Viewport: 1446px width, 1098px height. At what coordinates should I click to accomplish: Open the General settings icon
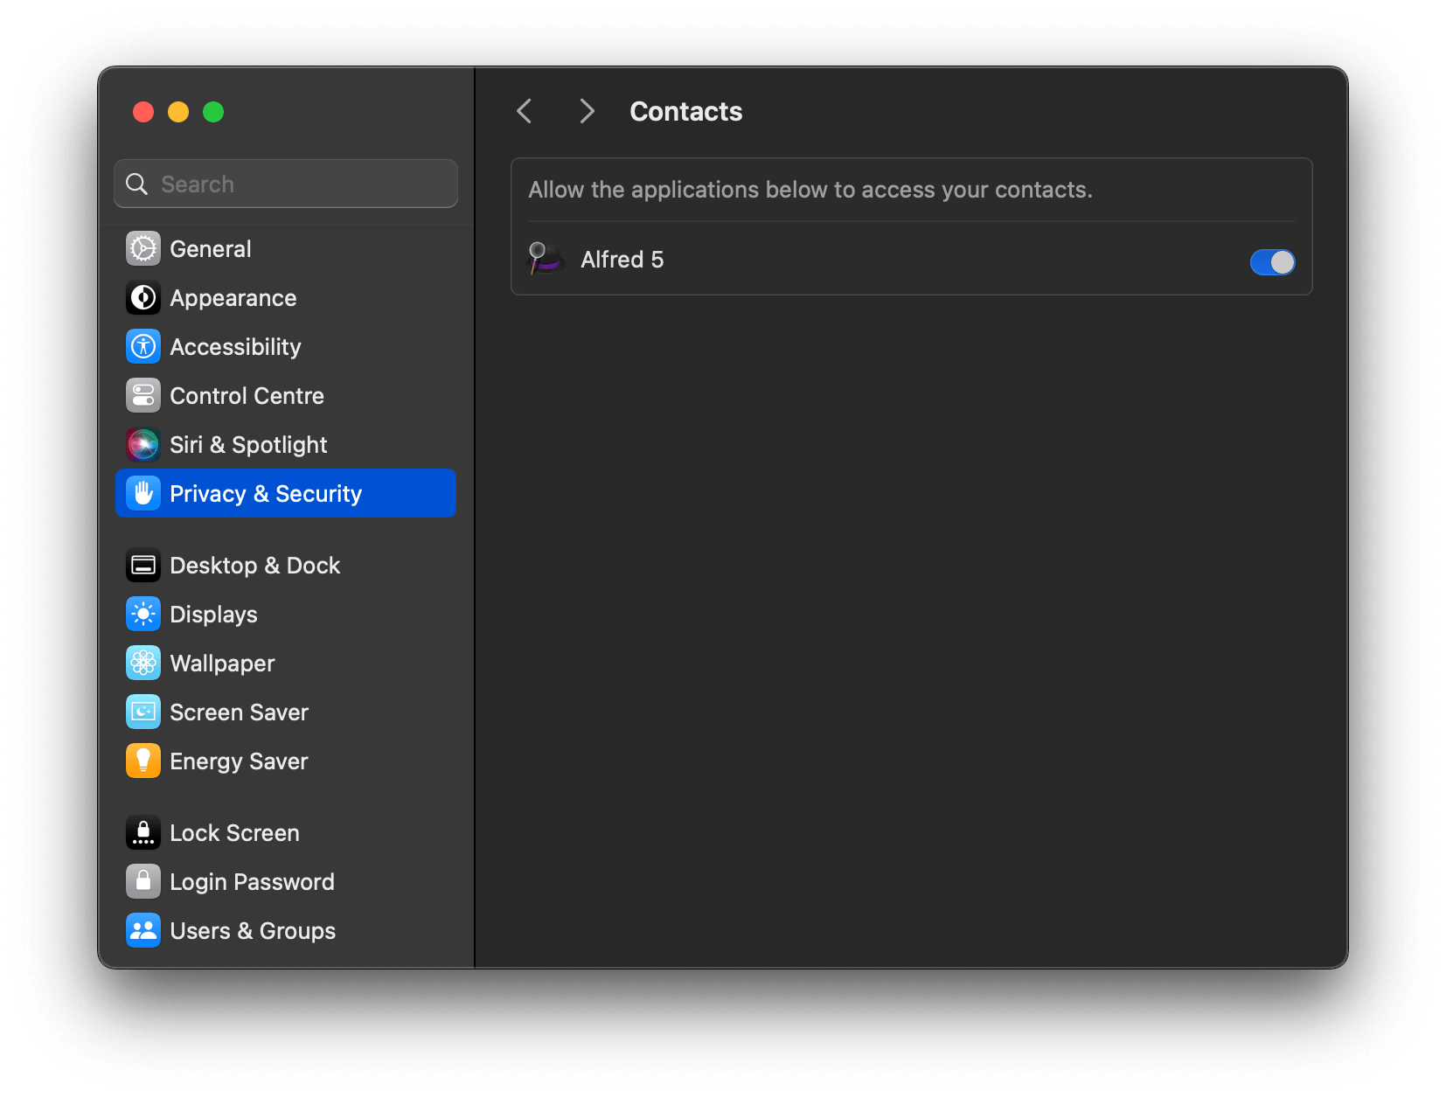tap(143, 248)
